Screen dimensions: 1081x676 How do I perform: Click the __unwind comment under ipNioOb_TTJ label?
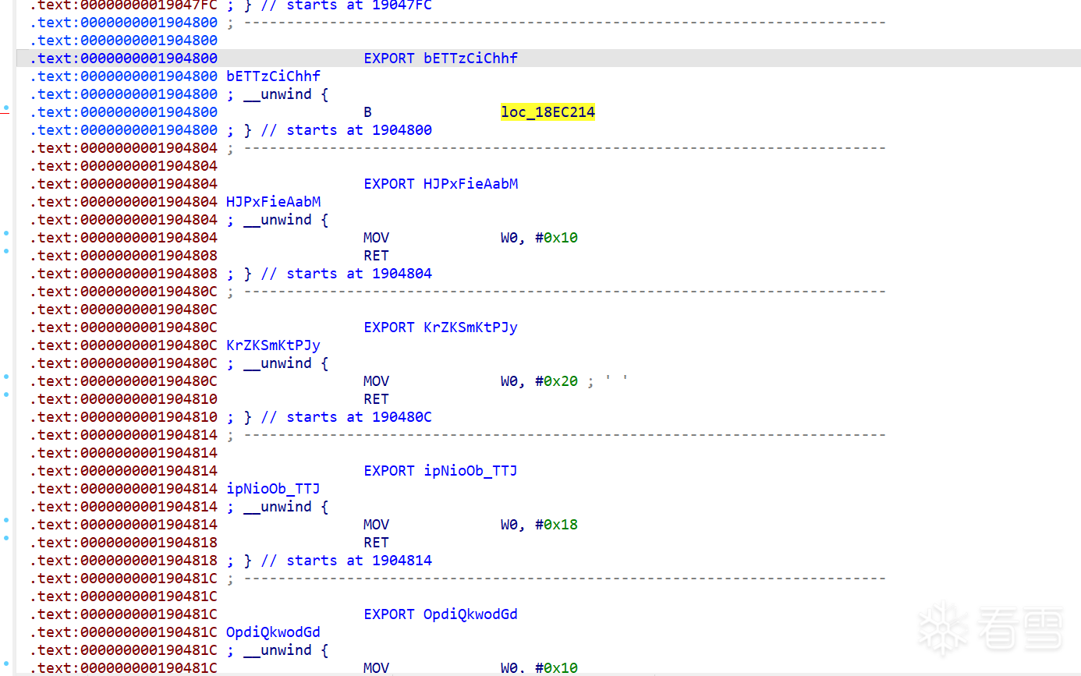tap(278, 507)
